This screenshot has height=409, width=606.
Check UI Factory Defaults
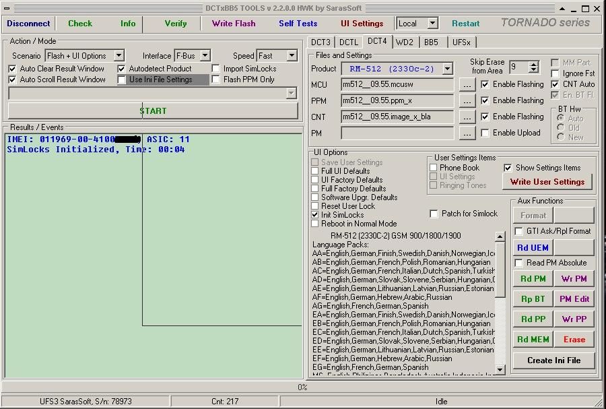pos(315,180)
